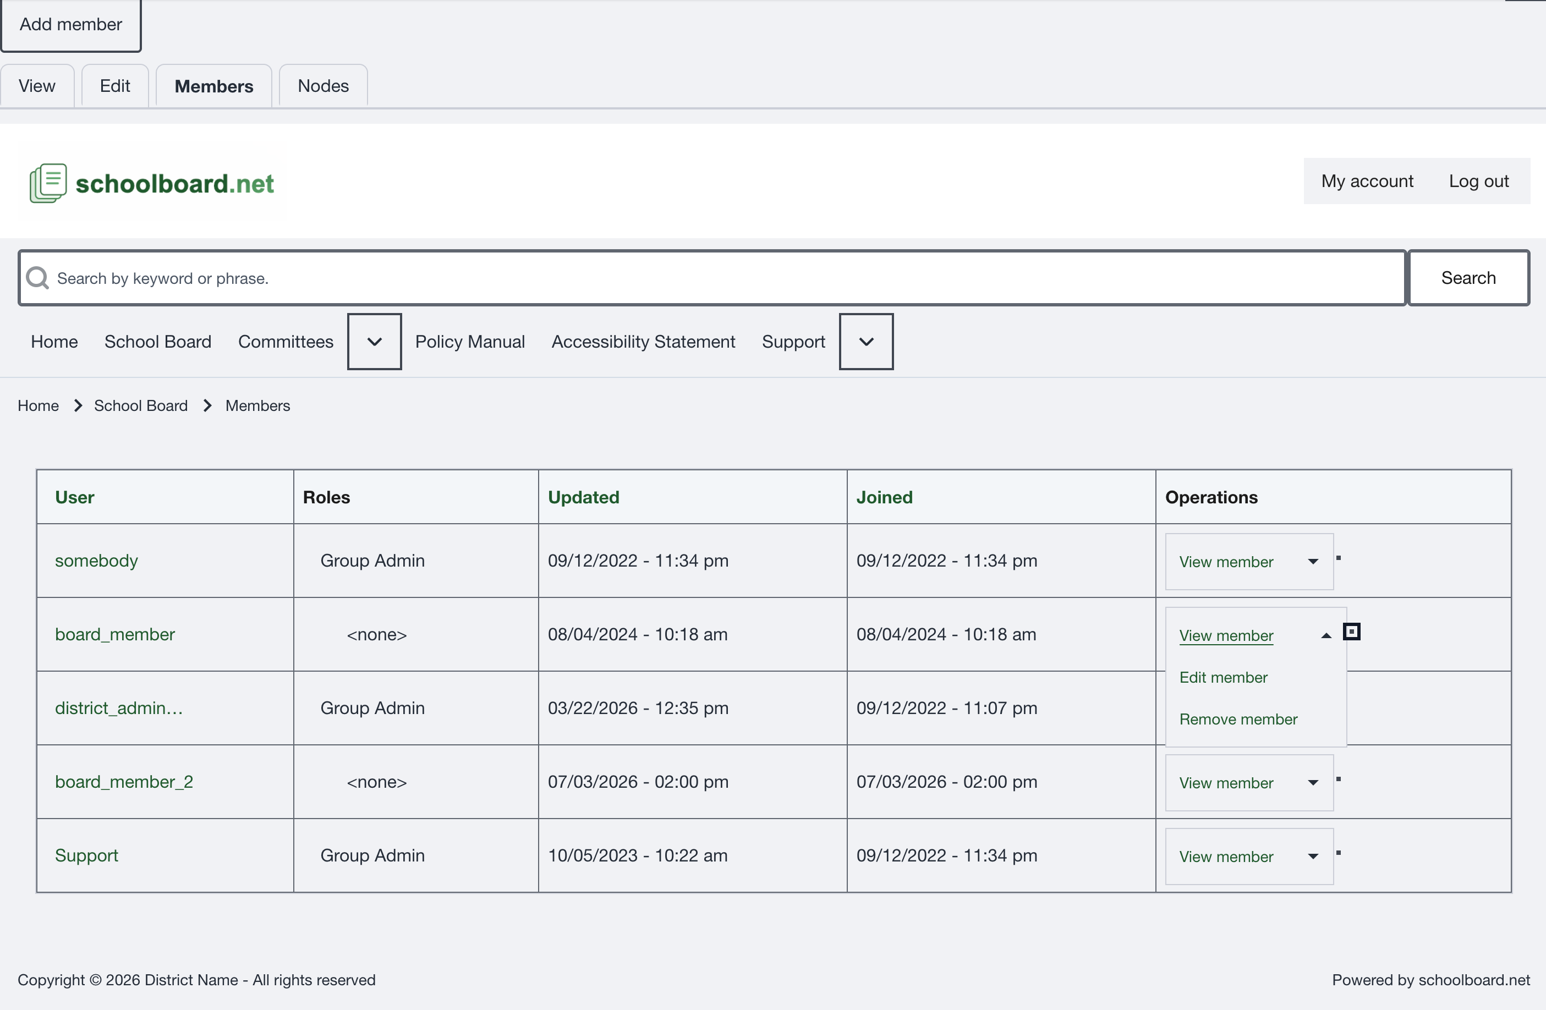
Task: Click the Operations column header
Action: (x=1211, y=497)
